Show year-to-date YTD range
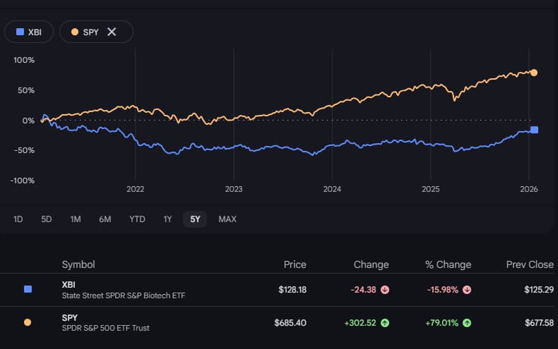 click(x=137, y=219)
